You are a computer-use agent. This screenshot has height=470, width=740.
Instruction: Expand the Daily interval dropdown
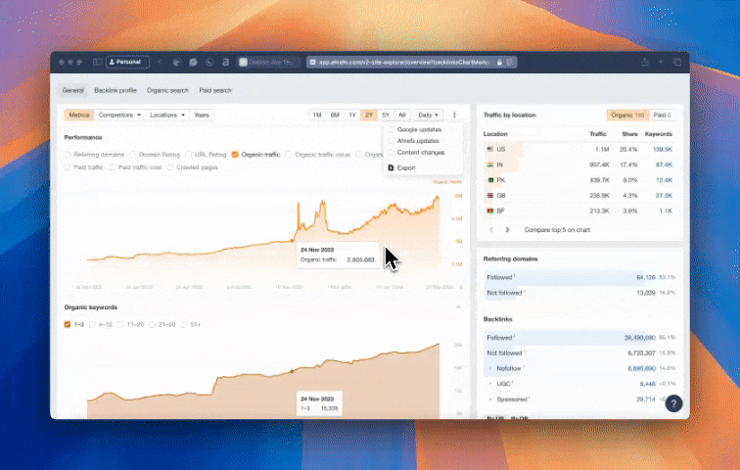428,115
